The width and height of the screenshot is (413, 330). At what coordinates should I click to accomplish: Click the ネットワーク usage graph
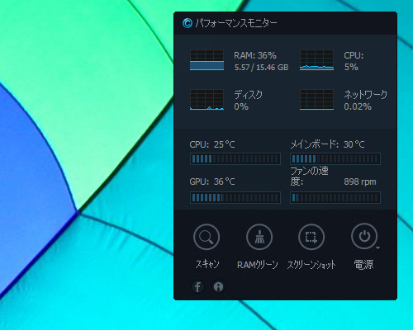click(x=316, y=100)
